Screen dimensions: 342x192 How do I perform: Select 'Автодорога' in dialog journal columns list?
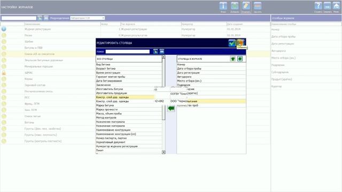(211, 77)
